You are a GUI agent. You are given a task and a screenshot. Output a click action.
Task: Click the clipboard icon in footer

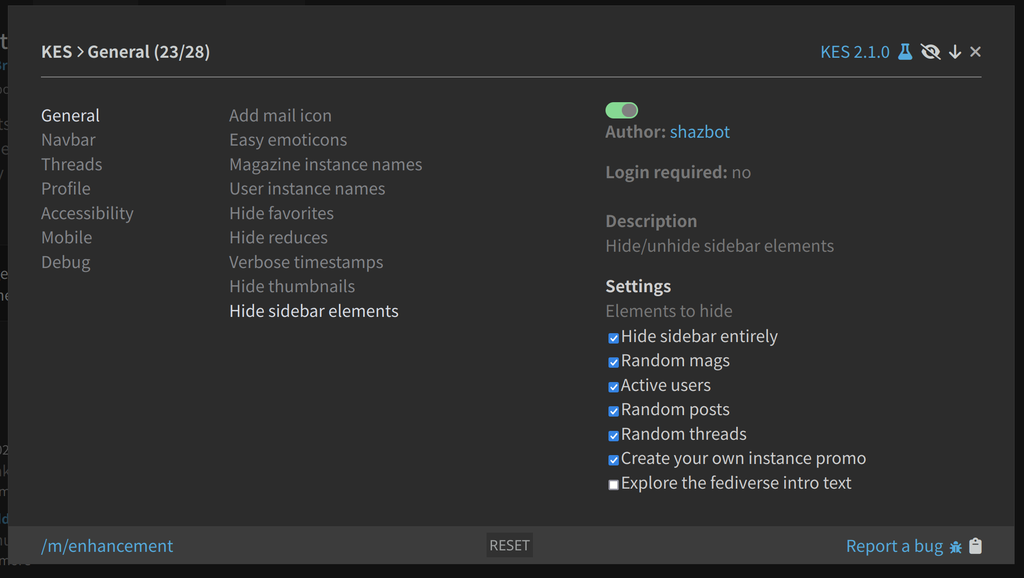(976, 546)
